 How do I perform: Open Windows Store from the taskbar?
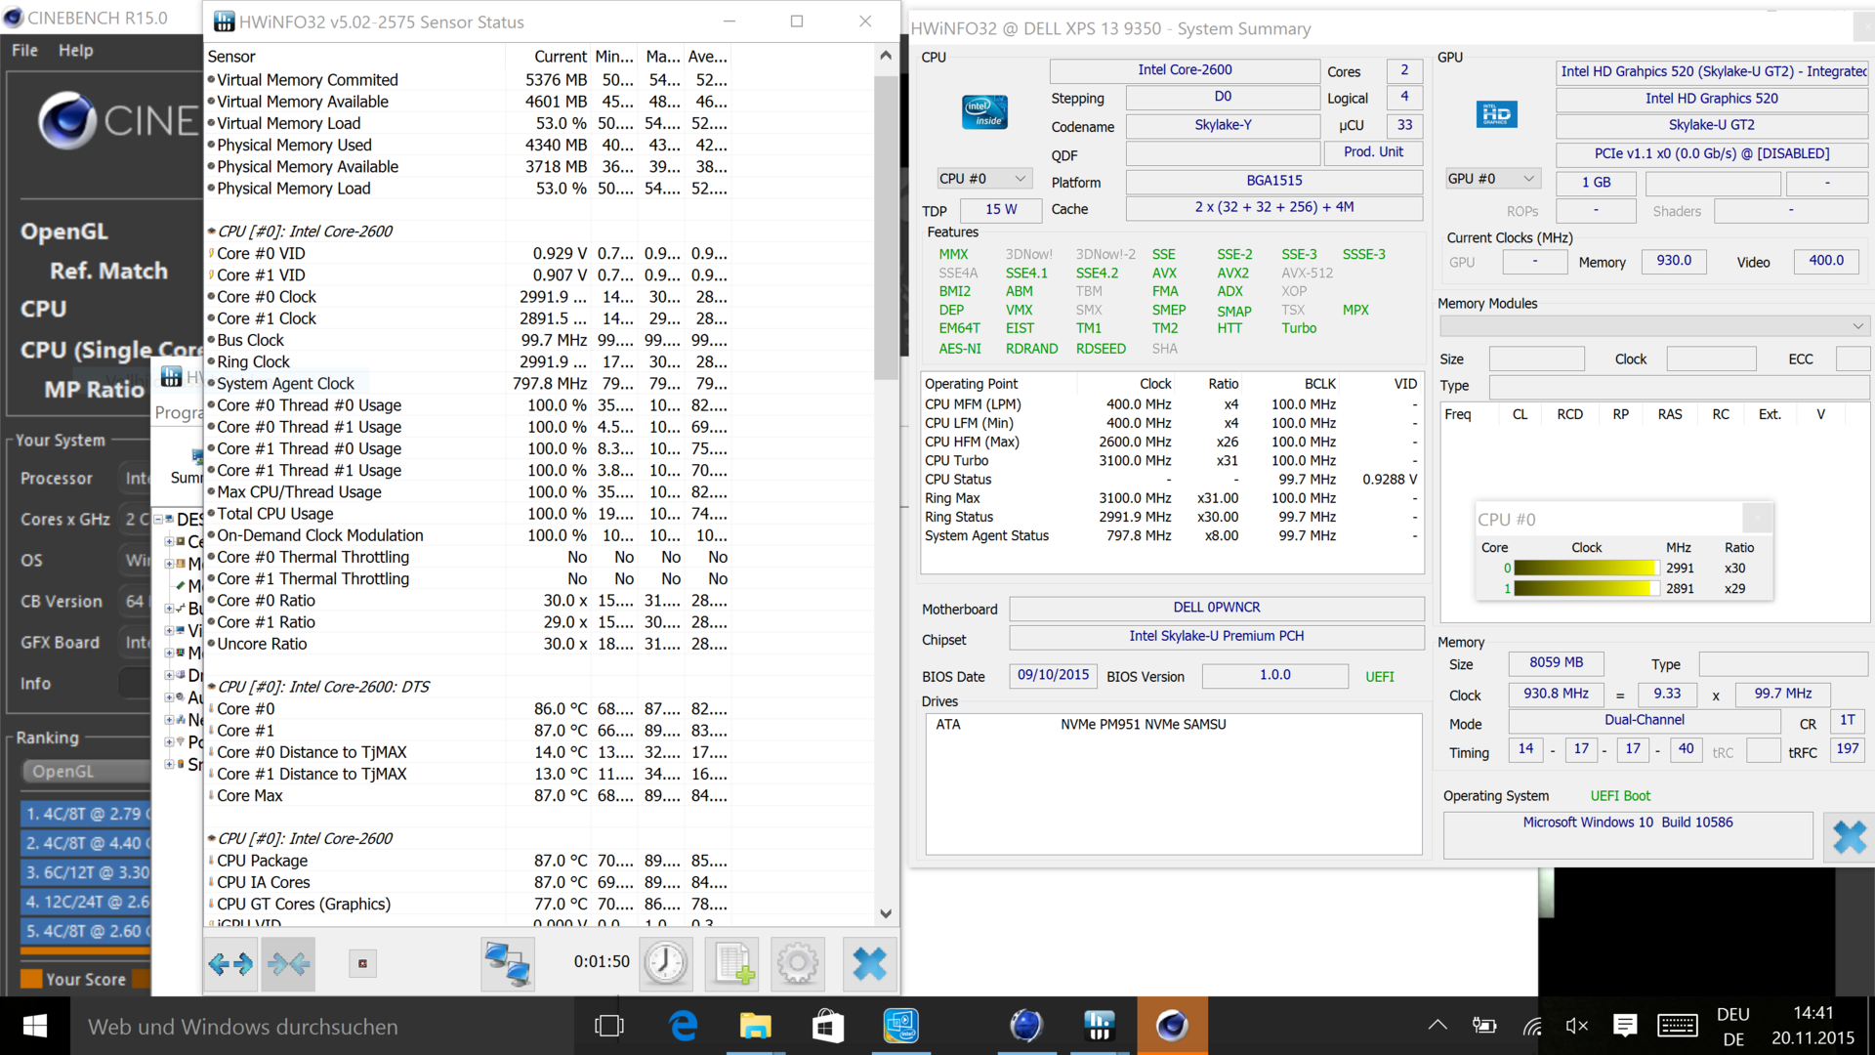tap(827, 1026)
